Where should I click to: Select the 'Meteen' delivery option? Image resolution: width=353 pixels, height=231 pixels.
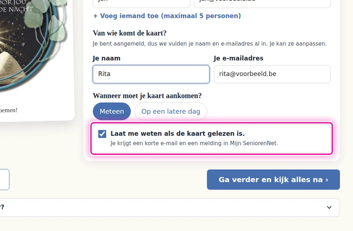point(112,112)
